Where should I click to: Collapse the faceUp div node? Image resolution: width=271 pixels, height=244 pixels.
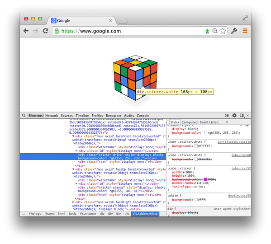pos(73,169)
